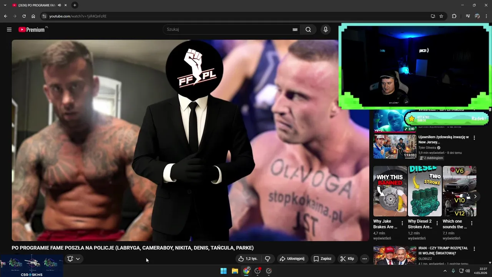
Task: Show next shorts with right arrow
Action: click(475, 196)
